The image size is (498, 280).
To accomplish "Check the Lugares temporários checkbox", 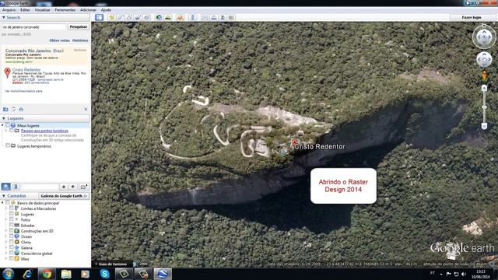I will (x=8, y=145).
